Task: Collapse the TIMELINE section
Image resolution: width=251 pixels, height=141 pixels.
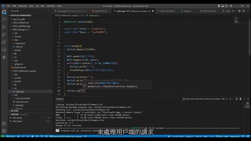Action: pyautogui.click(x=31, y=114)
